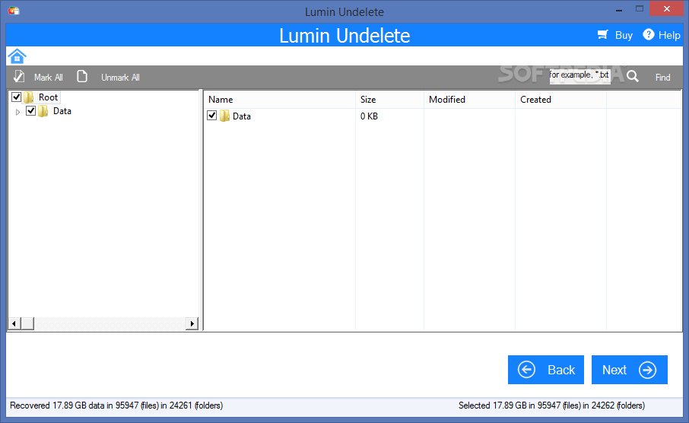Click the left arrow icon on Back
The width and height of the screenshot is (689, 423).
pyautogui.click(x=526, y=369)
